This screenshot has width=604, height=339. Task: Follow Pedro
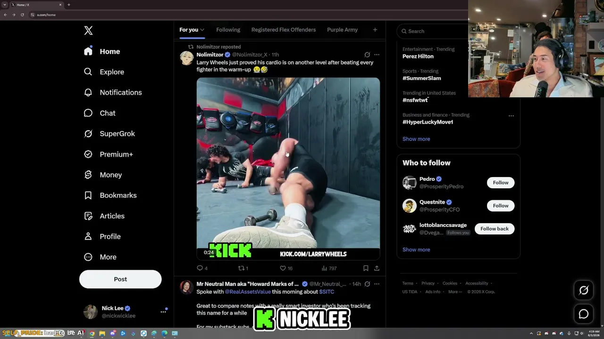501,183
